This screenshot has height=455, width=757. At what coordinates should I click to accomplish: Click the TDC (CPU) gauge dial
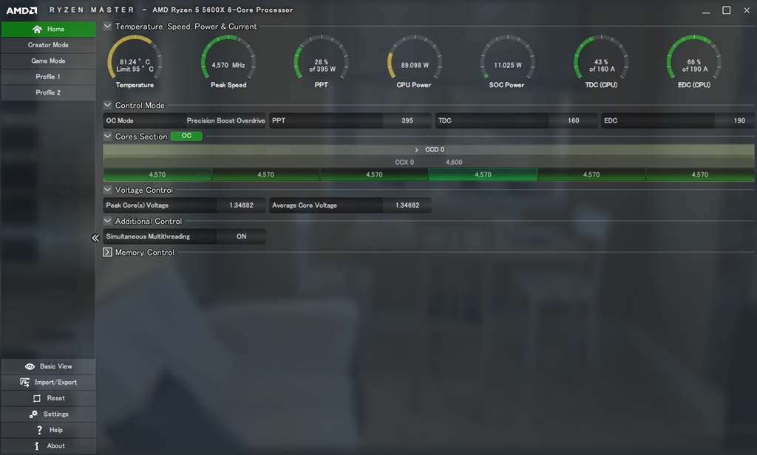pos(601,58)
